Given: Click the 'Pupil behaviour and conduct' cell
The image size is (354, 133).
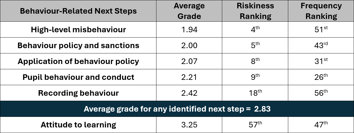Looking at the screenshot, I should (x=78, y=77).
